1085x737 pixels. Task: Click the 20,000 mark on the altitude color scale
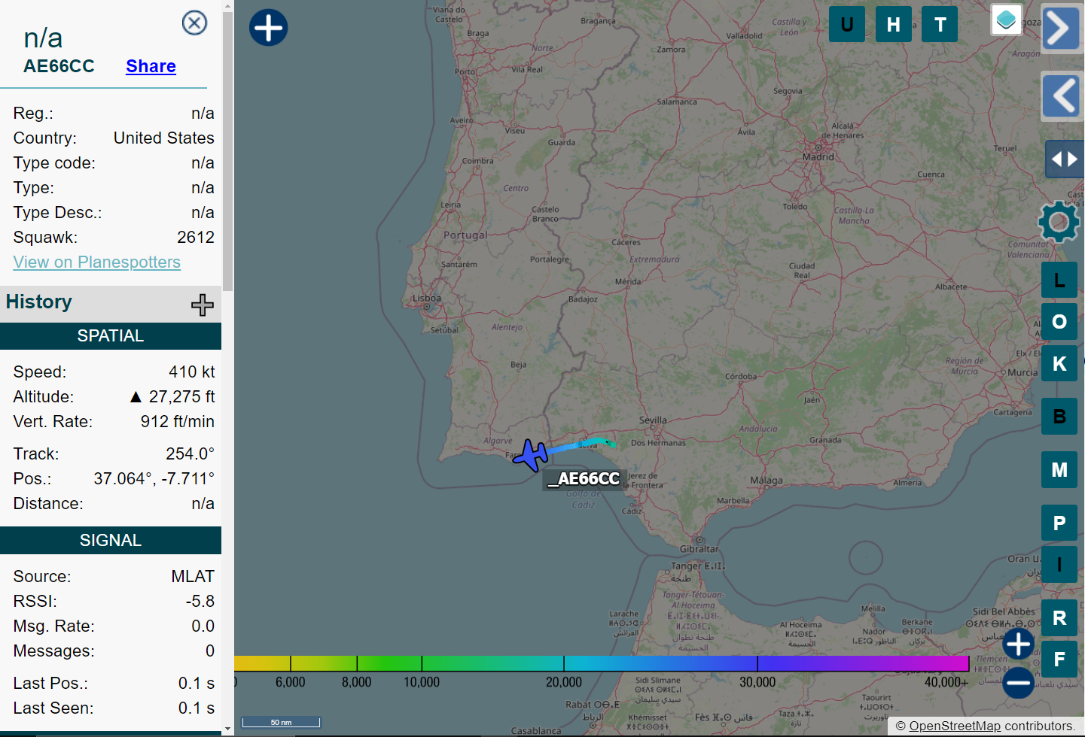tap(564, 682)
